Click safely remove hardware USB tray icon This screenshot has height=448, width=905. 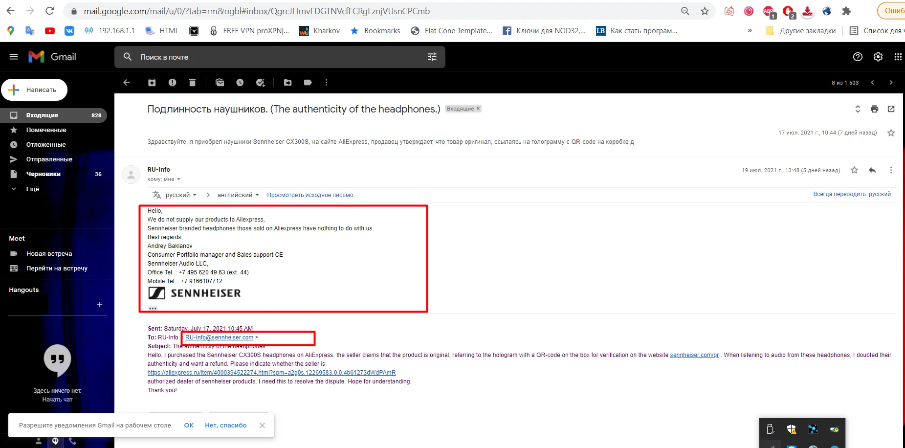[x=770, y=429]
